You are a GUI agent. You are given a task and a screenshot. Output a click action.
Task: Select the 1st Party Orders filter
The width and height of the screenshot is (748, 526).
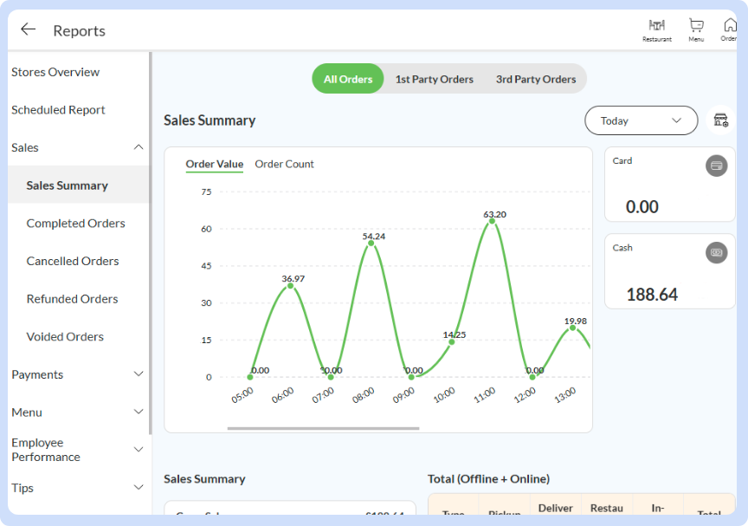coord(434,79)
